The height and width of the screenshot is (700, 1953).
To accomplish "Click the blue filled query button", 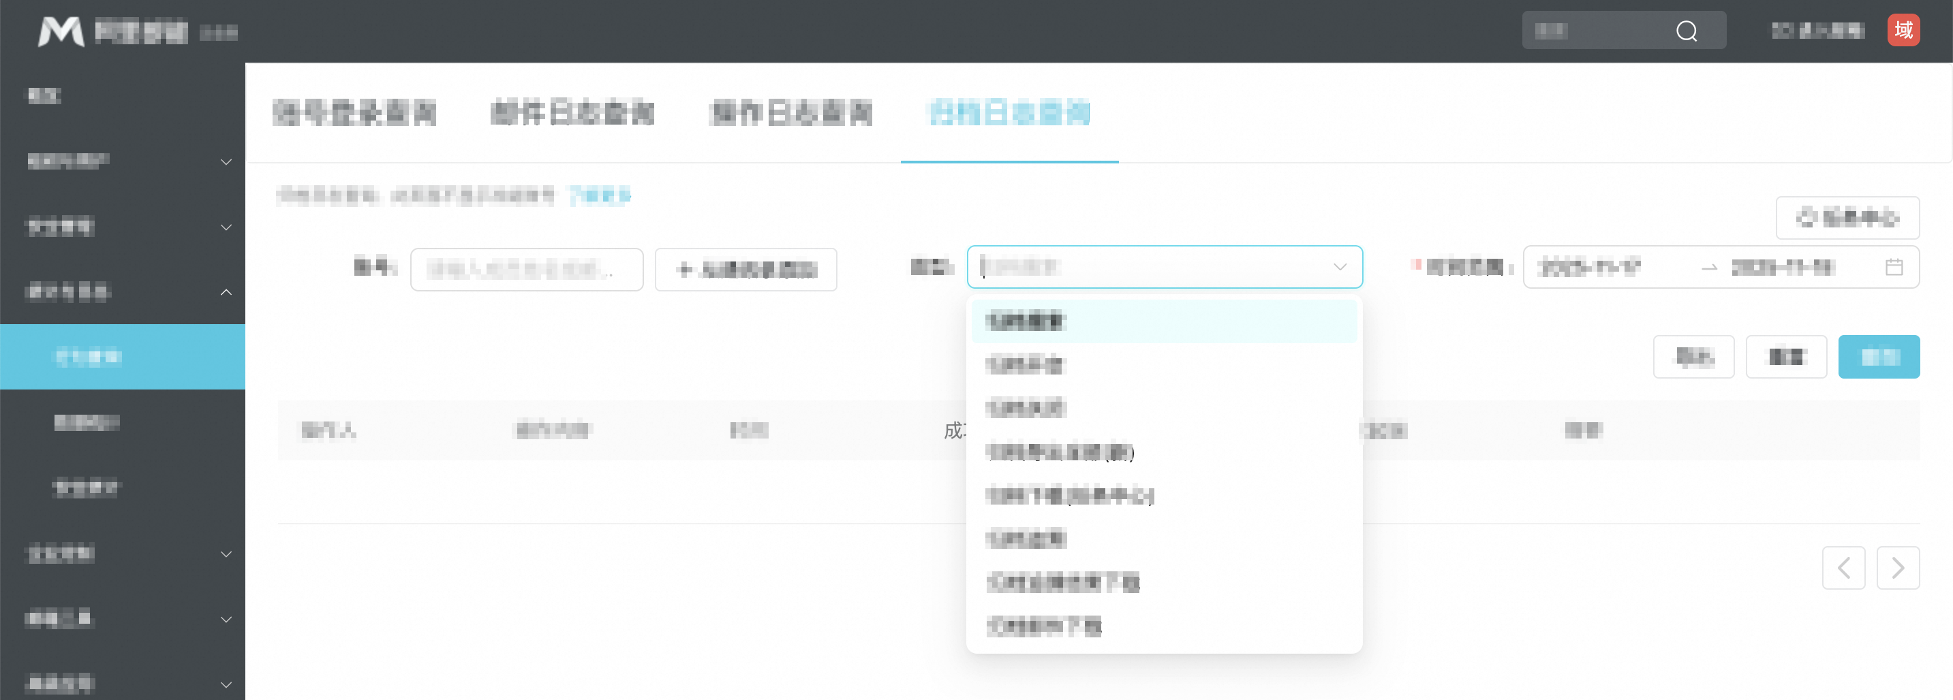I will coord(1879,357).
